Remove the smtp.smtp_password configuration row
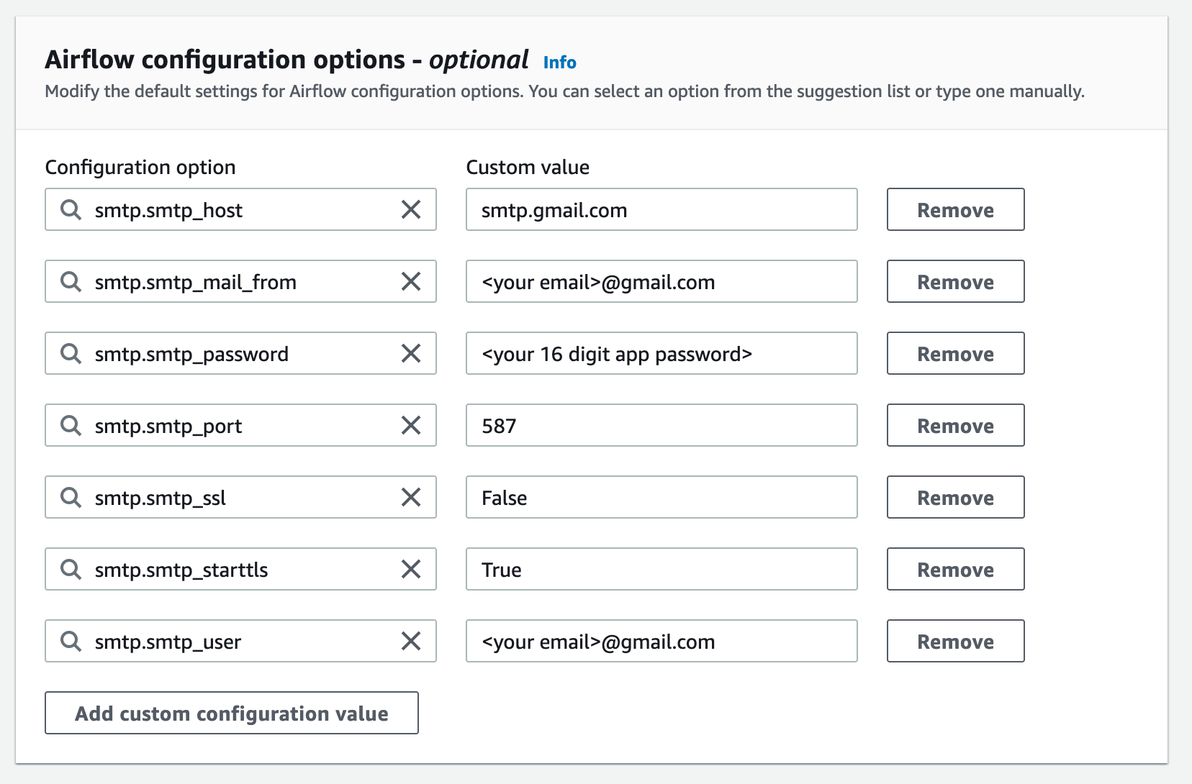This screenshot has width=1192, height=784. 955,353
